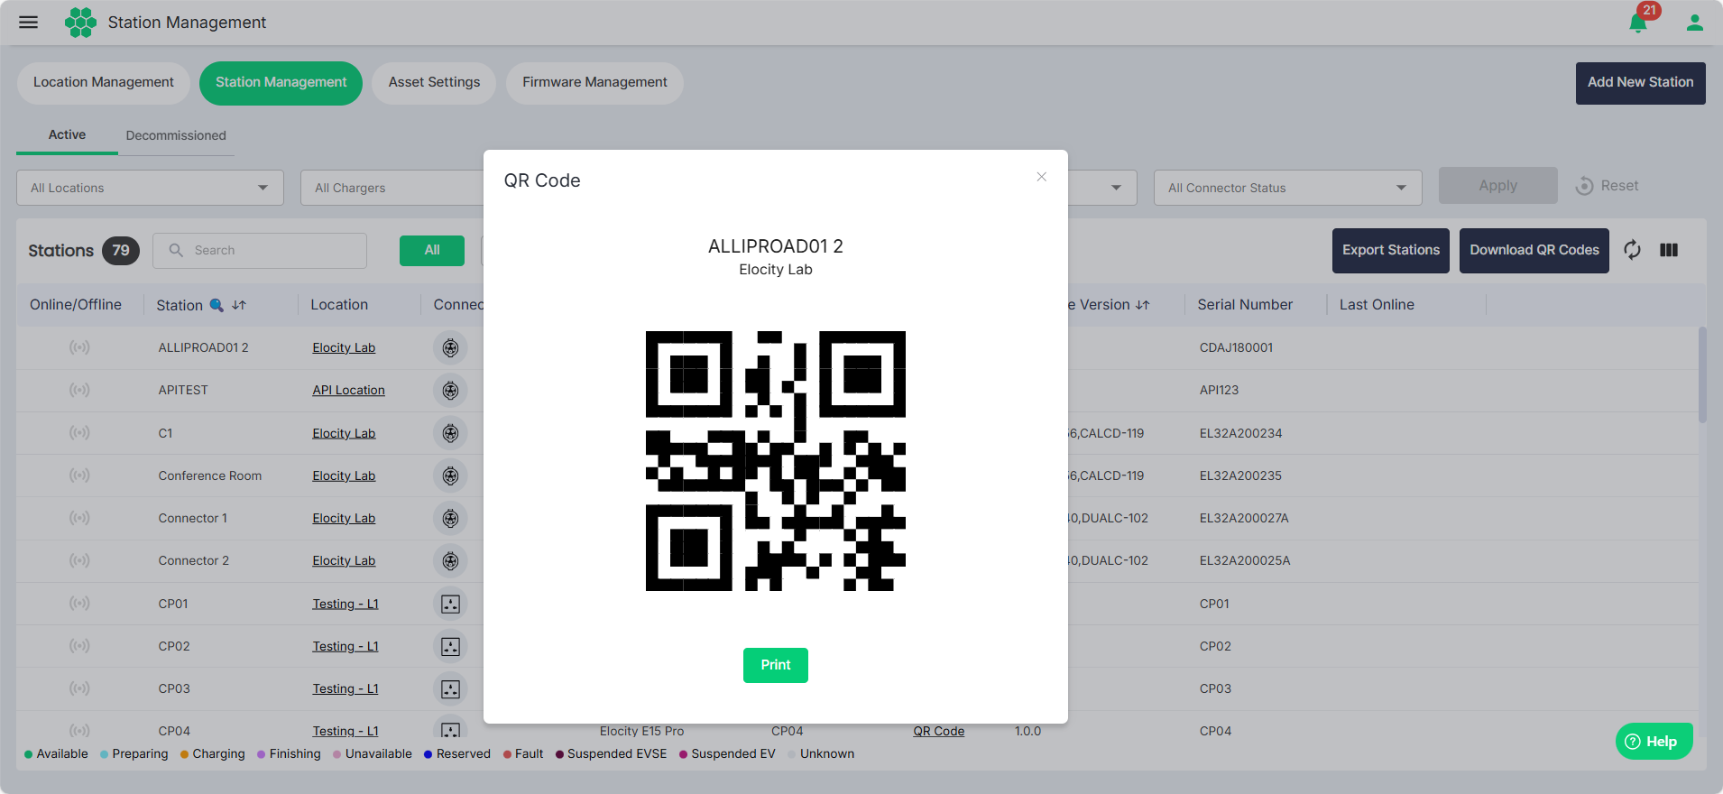This screenshot has height=794, width=1723.
Task: Click the Last Online column header
Action: pos(1377,305)
